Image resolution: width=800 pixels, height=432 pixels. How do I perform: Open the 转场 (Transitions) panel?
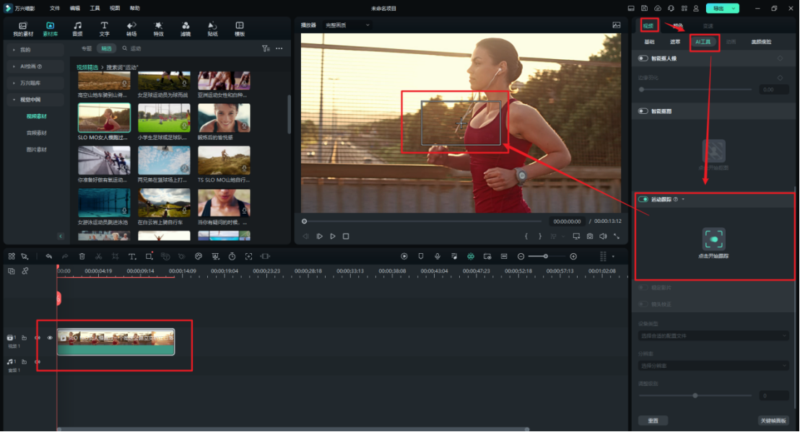tap(131, 29)
